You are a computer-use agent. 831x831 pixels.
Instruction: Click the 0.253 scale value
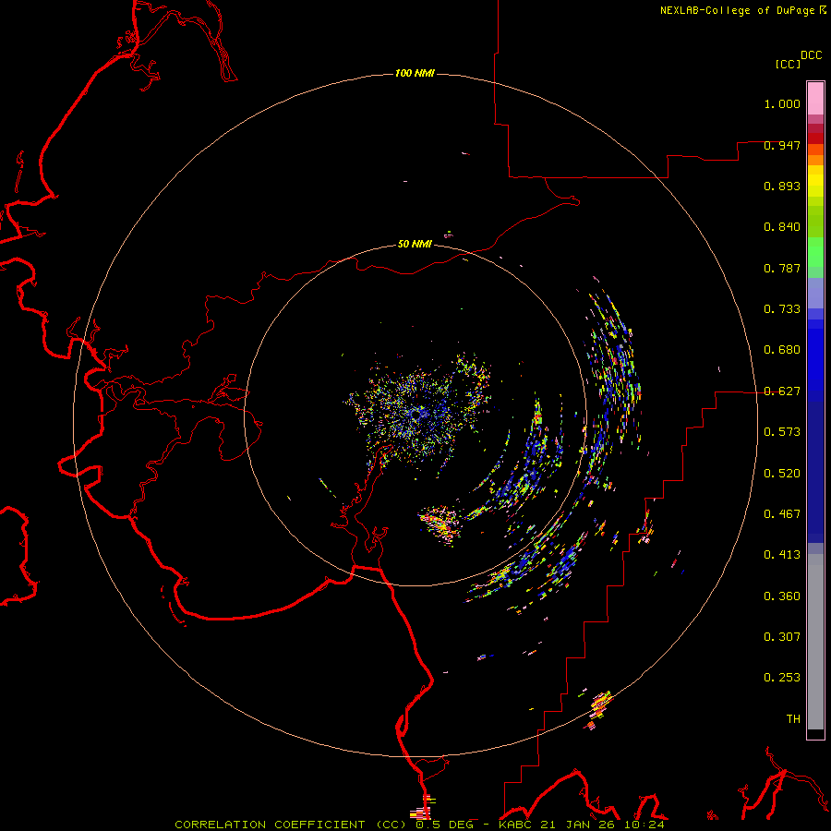(x=782, y=678)
